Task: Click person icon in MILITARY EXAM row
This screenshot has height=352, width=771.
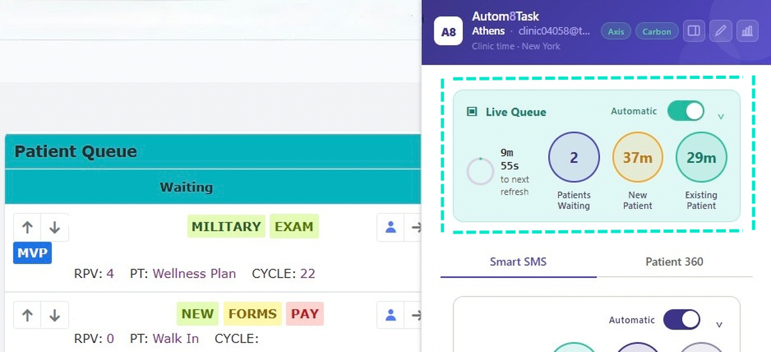Action: [390, 227]
